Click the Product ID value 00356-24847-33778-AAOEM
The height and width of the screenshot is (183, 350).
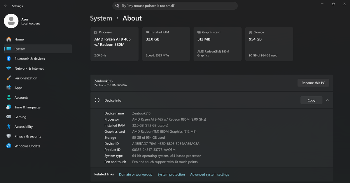point(154,150)
